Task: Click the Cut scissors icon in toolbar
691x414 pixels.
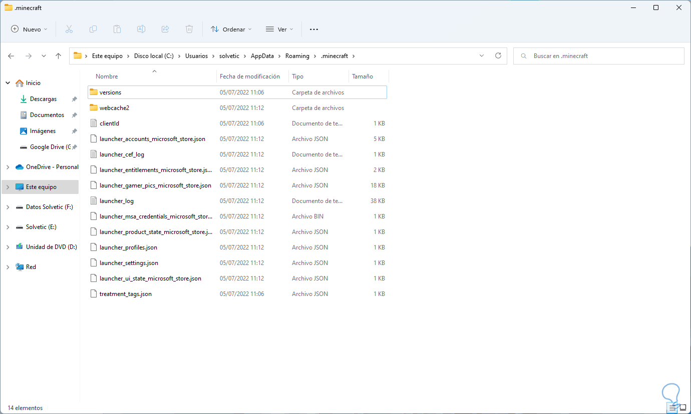Action: pyautogui.click(x=69, y=29)
